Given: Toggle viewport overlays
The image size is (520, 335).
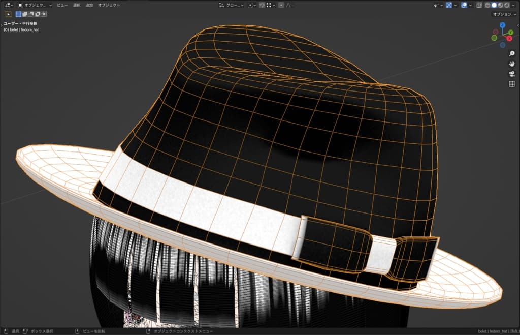Looking at the screenshot, I should coord(464,5).
